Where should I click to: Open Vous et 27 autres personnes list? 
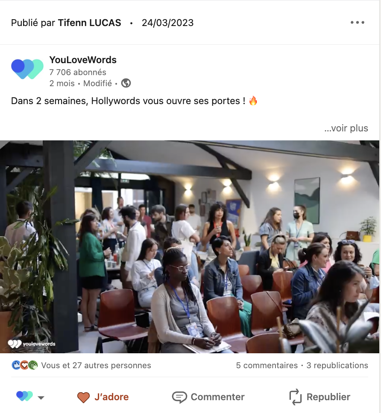96,365
